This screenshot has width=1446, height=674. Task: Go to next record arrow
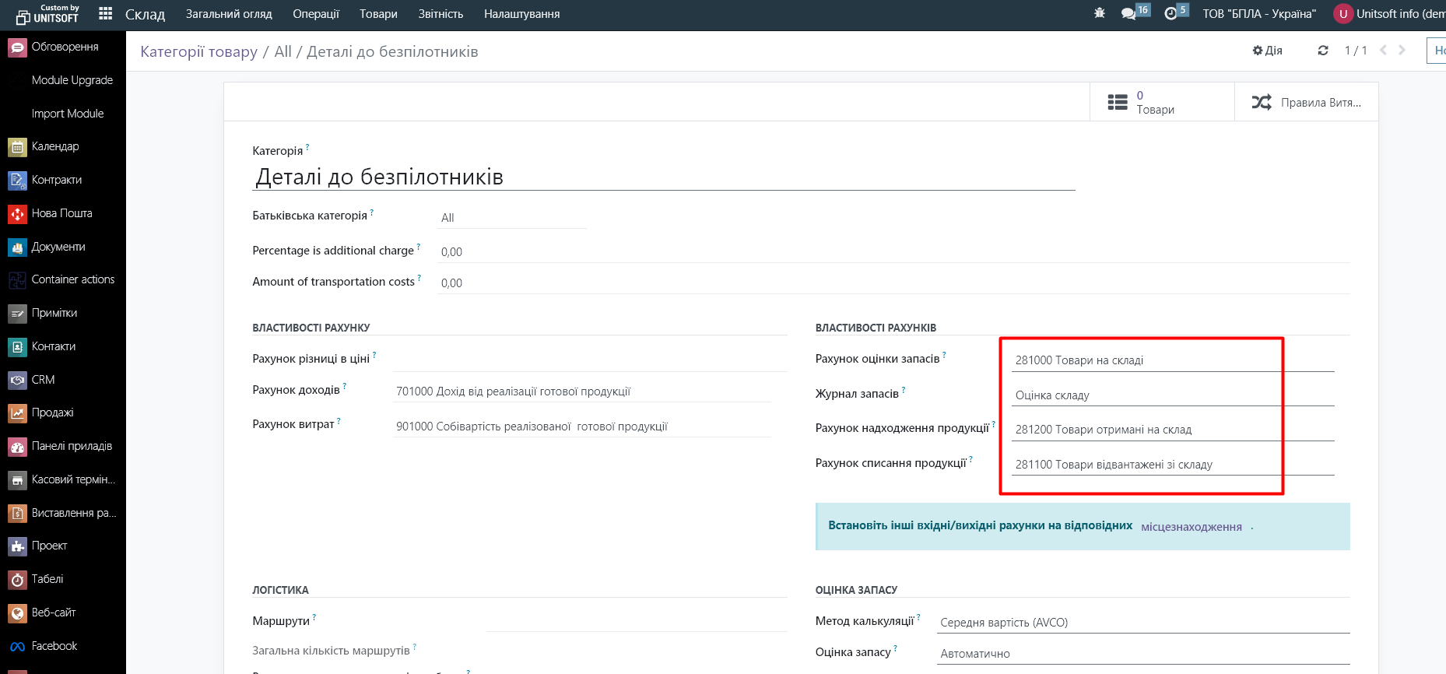pyautogui.click(x=1402, y=51)
